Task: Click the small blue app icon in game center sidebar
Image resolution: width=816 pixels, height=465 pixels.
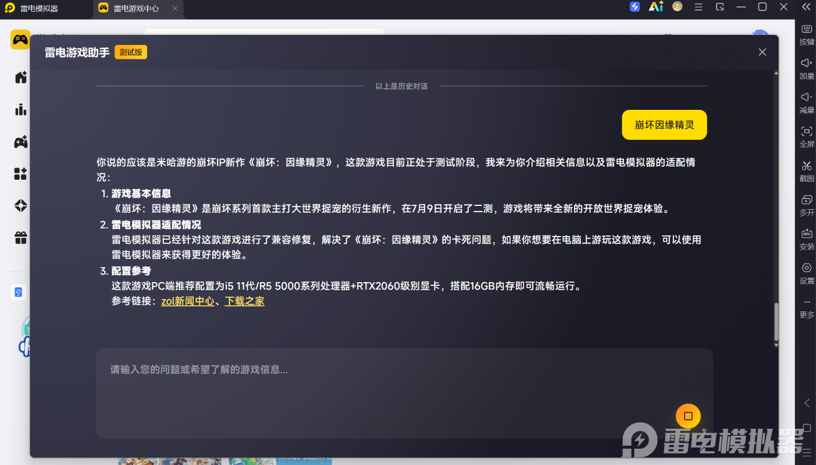Action: click(18, 292)
